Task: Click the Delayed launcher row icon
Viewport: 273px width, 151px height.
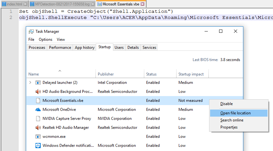Action: click(x=38, y=83)
